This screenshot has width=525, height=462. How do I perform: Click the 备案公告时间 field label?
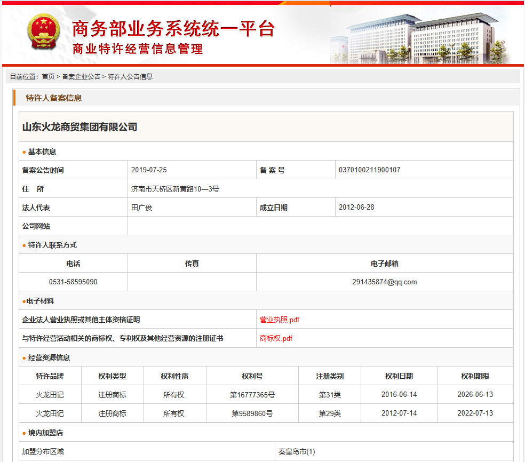coord(43,170)
